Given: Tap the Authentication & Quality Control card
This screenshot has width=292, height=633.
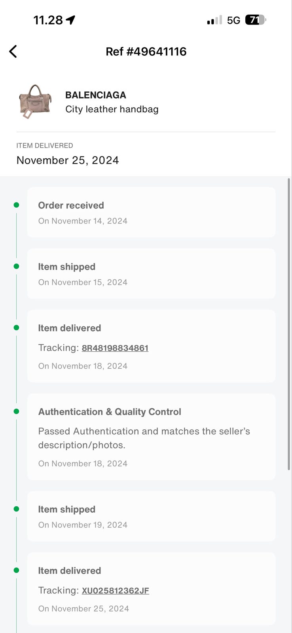Looking at the screenshot, I should point(151,437).
